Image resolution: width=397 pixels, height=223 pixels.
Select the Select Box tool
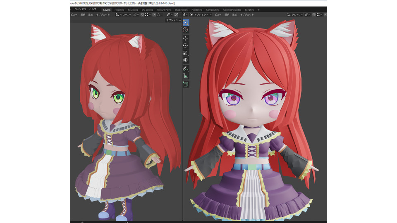pyautogui.click(x=186, y=22)
